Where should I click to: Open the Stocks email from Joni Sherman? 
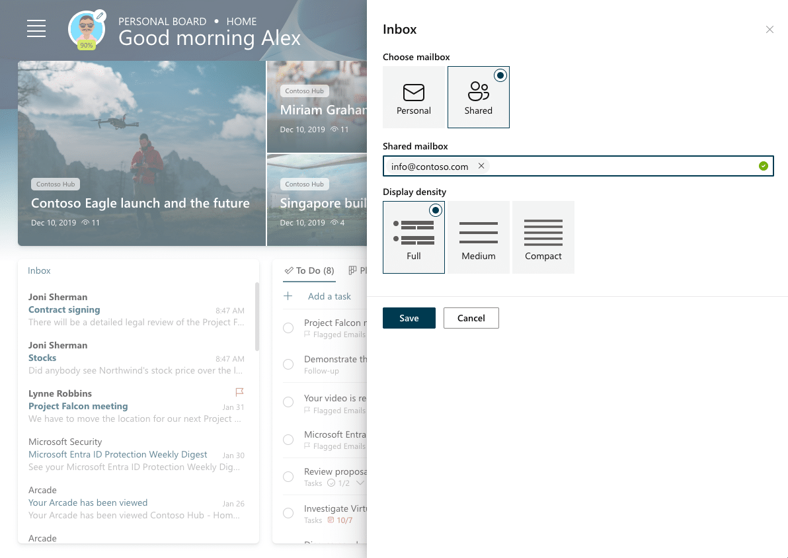coord(42,358)
